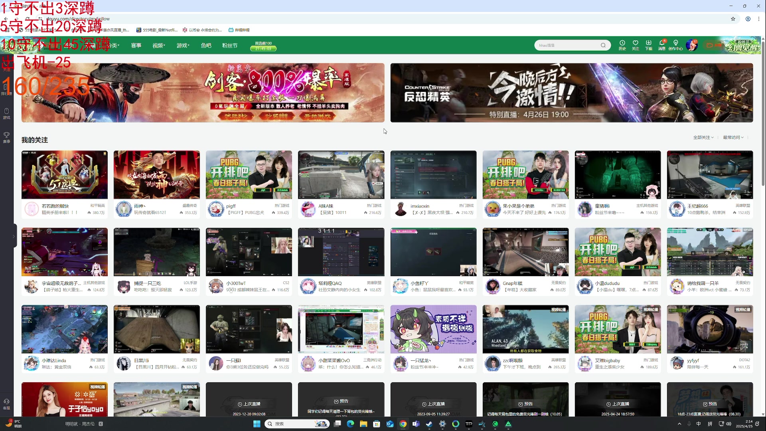Click 果小果是个弟弟 duck avatar
Screen dimensions: 766x431
(492, 209)
